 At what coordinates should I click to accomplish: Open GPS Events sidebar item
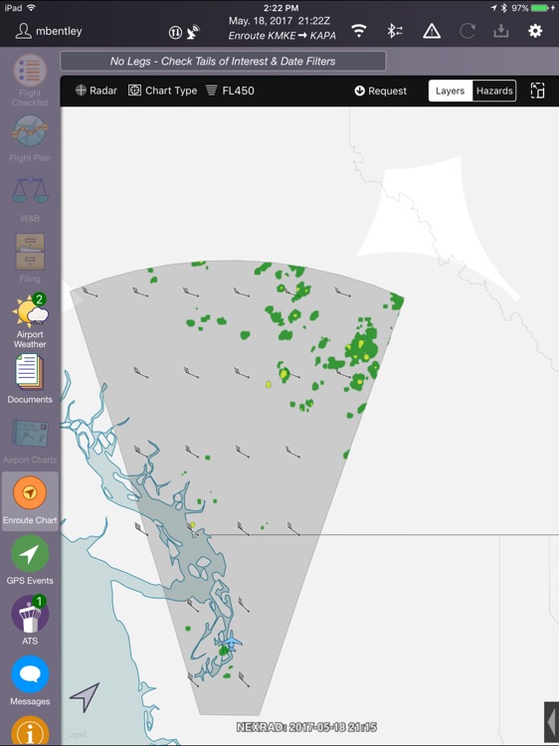point(30,560)
